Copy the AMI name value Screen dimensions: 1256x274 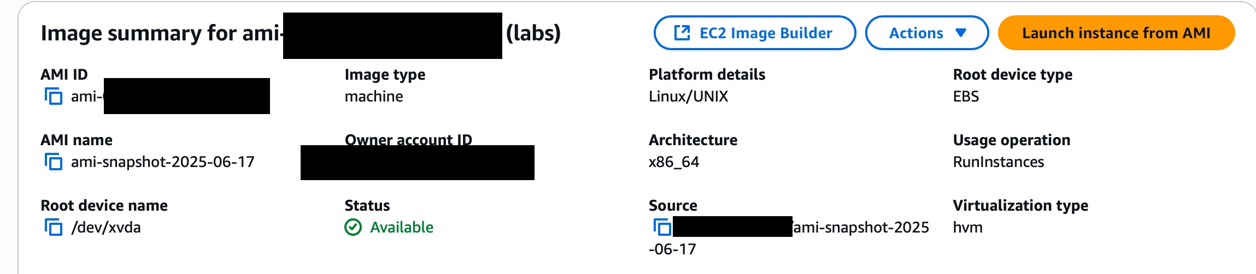53,162
